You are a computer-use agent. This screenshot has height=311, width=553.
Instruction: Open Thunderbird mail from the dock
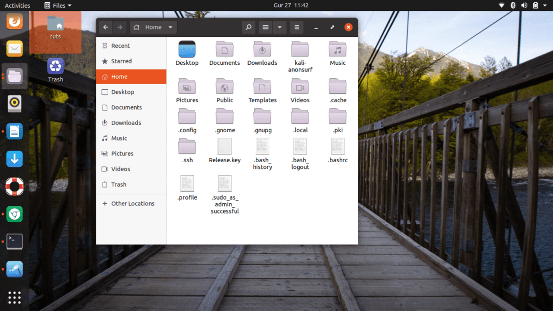(14, 48)
